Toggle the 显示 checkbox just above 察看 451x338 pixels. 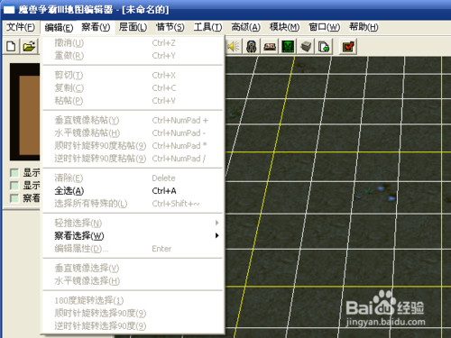(x=14, y=186)
